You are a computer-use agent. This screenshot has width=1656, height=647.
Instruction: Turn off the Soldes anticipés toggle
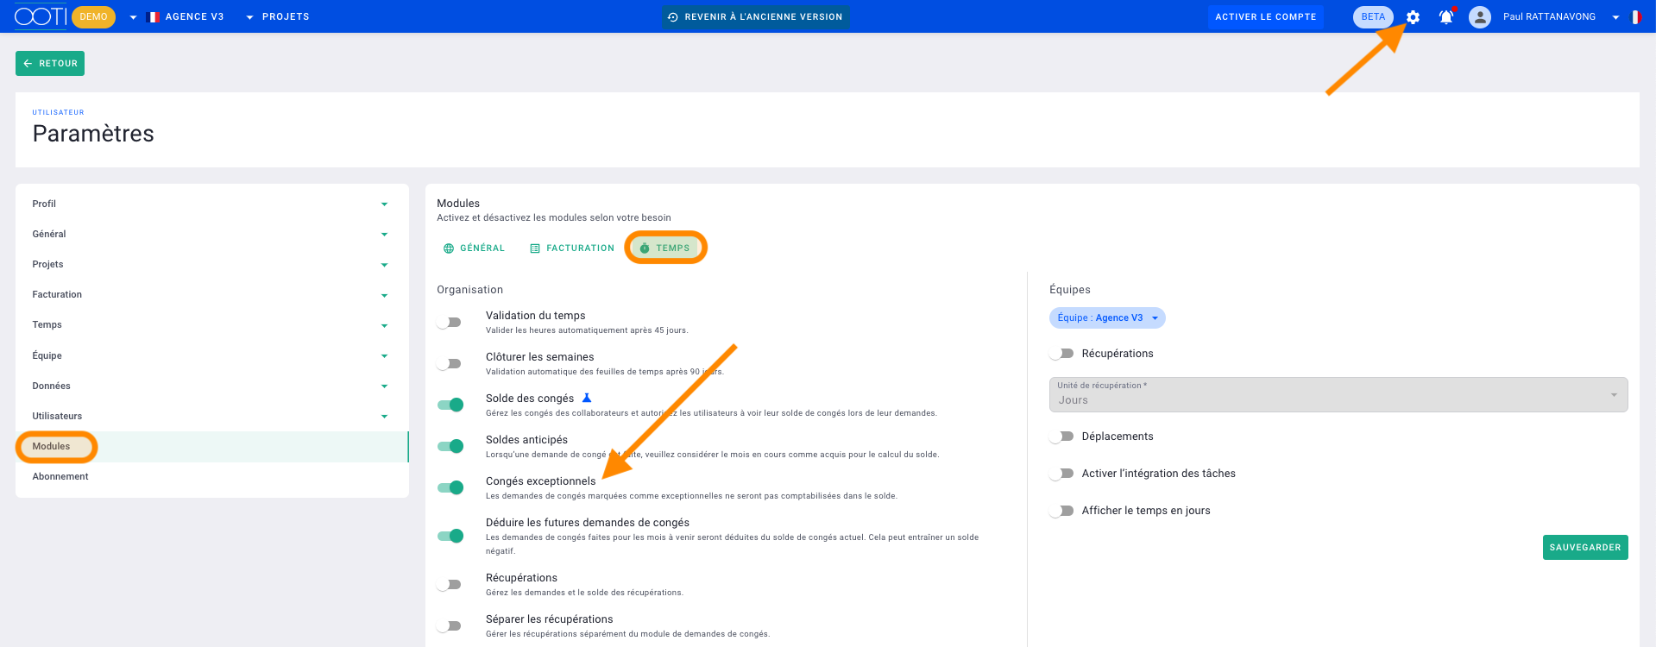click(450, 447)
